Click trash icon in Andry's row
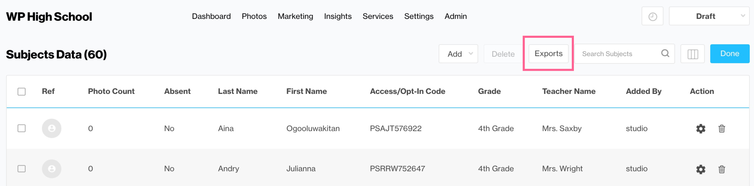 pyautogui.click(x=722, y=169)
